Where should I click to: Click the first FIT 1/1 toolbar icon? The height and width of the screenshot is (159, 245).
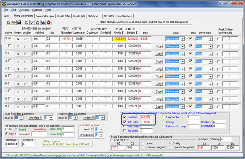(x=27, y=22)
